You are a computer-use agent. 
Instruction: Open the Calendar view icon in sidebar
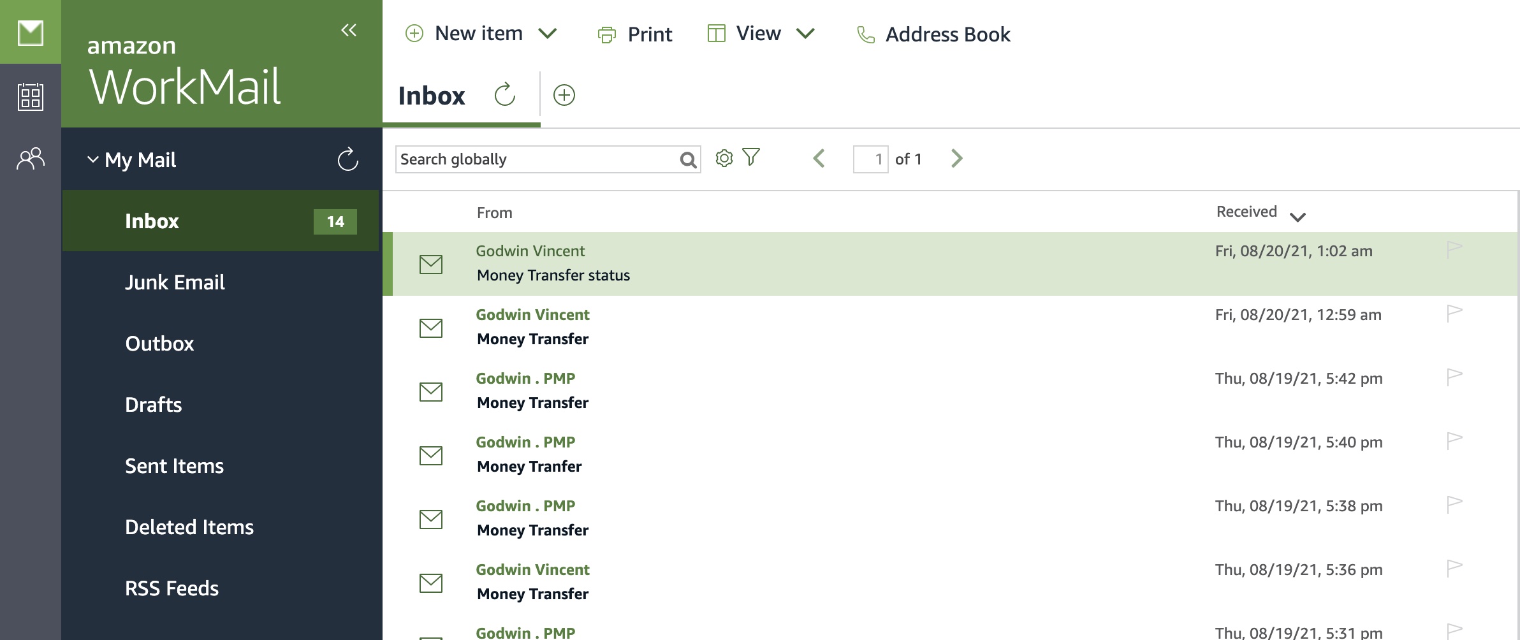pos(31,96)
